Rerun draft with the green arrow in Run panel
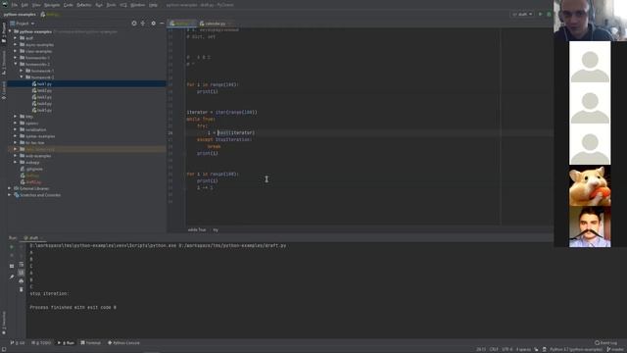 pos(12,247)
